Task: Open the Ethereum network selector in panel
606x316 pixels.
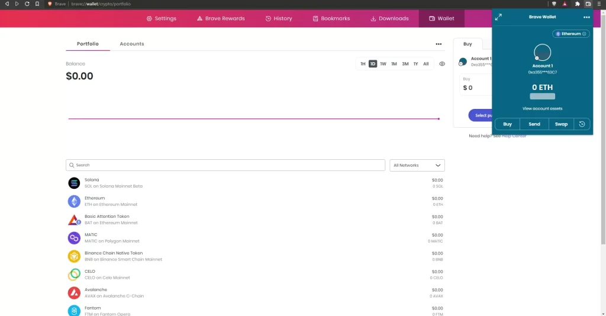Action: (571, 34)
